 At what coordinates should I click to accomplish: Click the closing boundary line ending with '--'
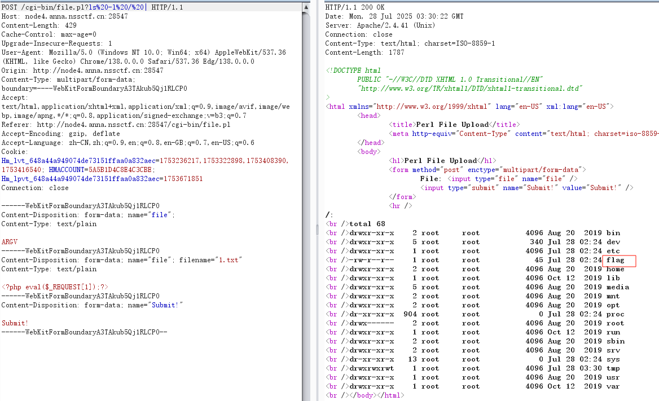click(x=84, y=332)
